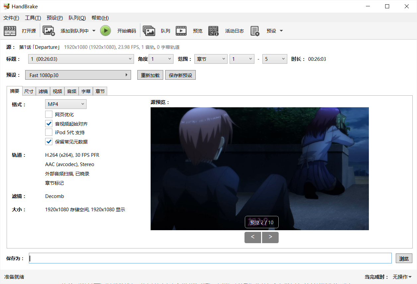The image size is (417, 284).
Task: Click the green Start Encode play icon
Action: (x=105, y=31)
